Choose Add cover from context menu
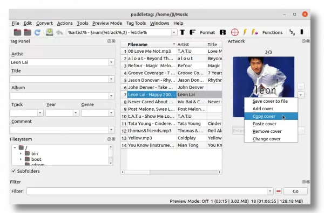Image resolution: width=324 pixels, height=213 pixels. click(271, 109)
